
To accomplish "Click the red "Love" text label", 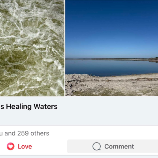I will tap(25, 147).
